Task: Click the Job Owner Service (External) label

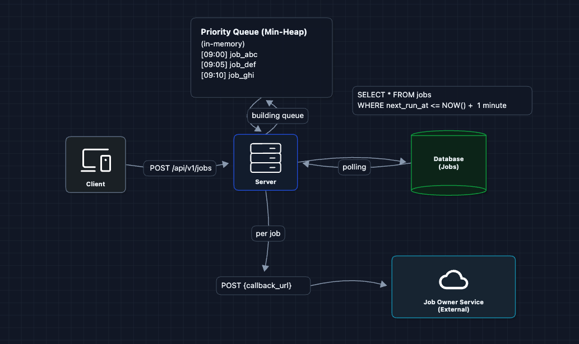Action: coord(453,305)
